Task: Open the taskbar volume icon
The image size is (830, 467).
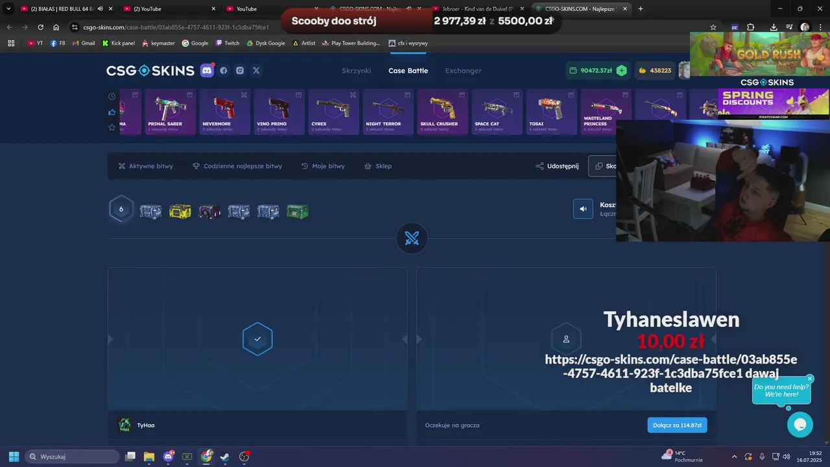Action: pos(787,457)
